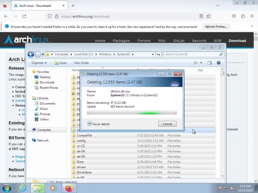Click Local Disk (C:) breadcrumb
The image size is (258, 193).
click(x=84, y=54)
